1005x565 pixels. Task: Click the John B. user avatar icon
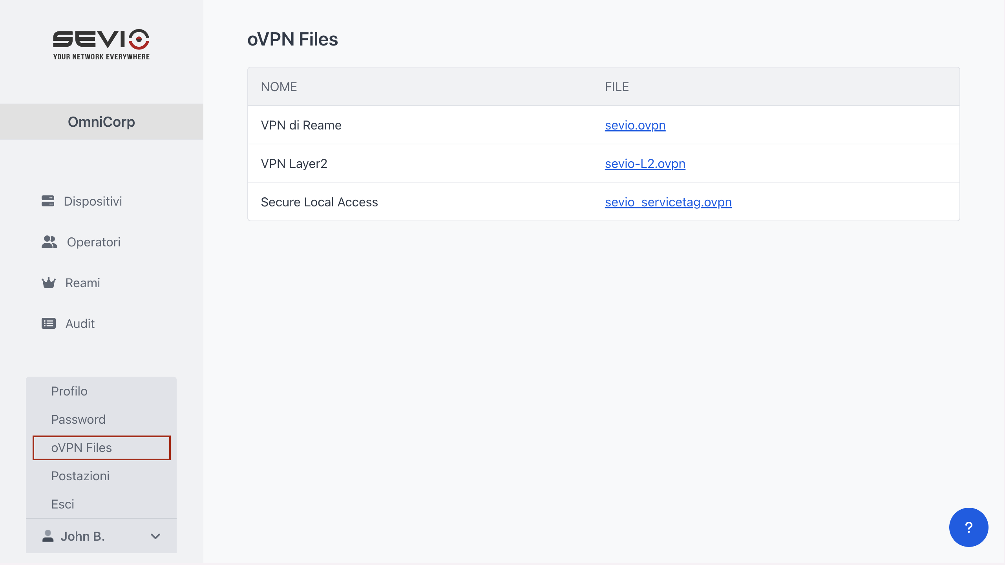coord(48,536)
